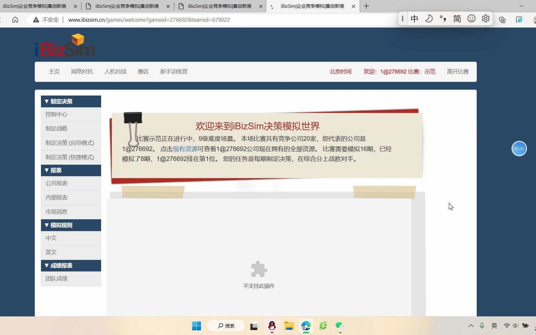Switch input language 英 in tray
Screen dimensions: 536x335
[494, 326]
